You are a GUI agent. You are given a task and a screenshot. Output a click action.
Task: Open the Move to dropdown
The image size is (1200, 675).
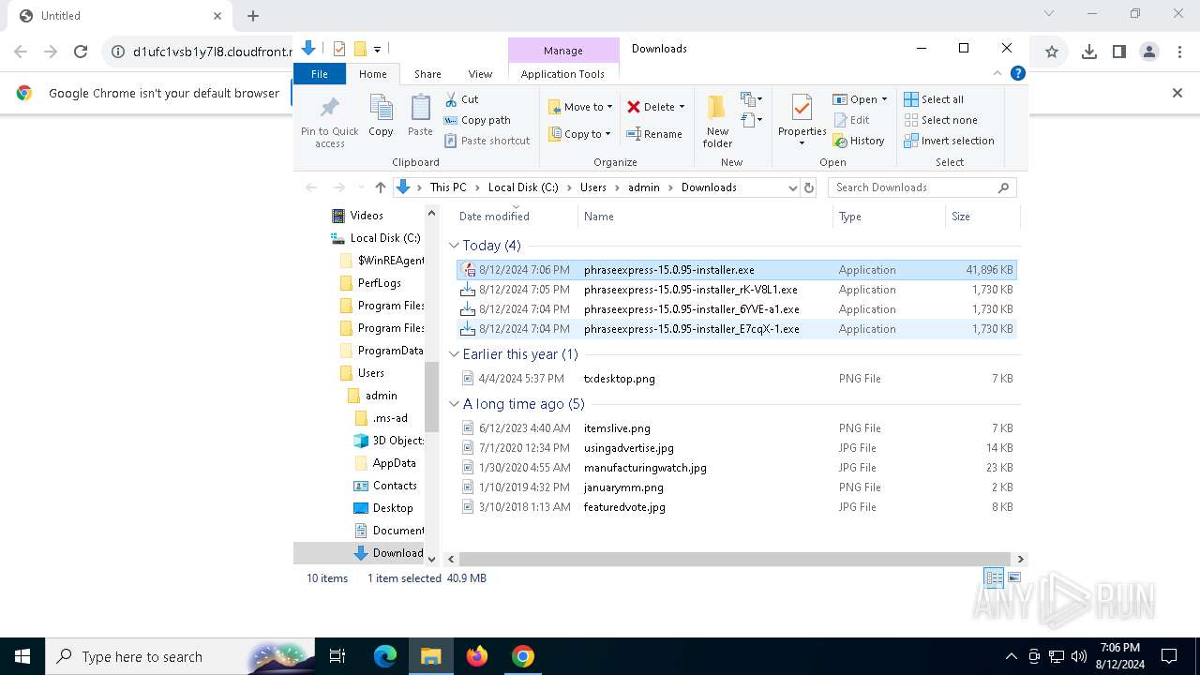pyautogui.click(x=580, y=107)
